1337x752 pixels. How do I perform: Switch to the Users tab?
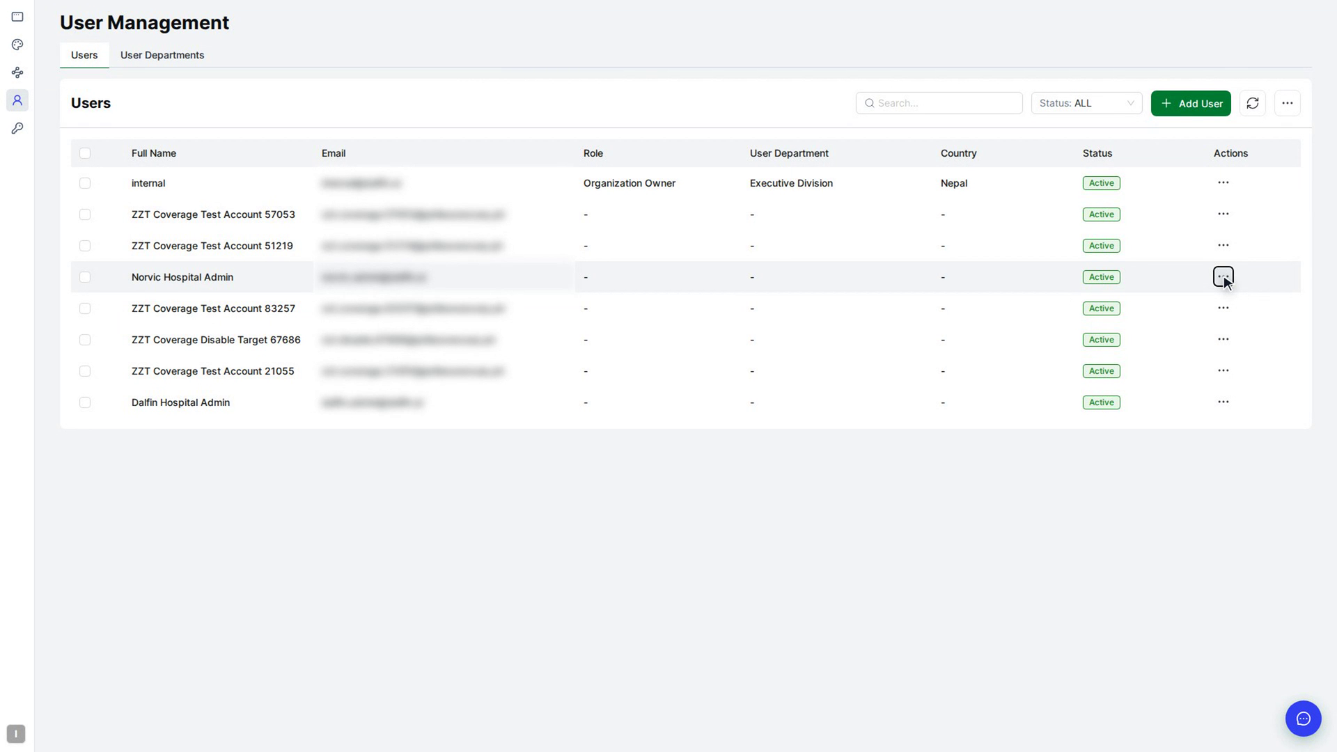click(84, 55)
